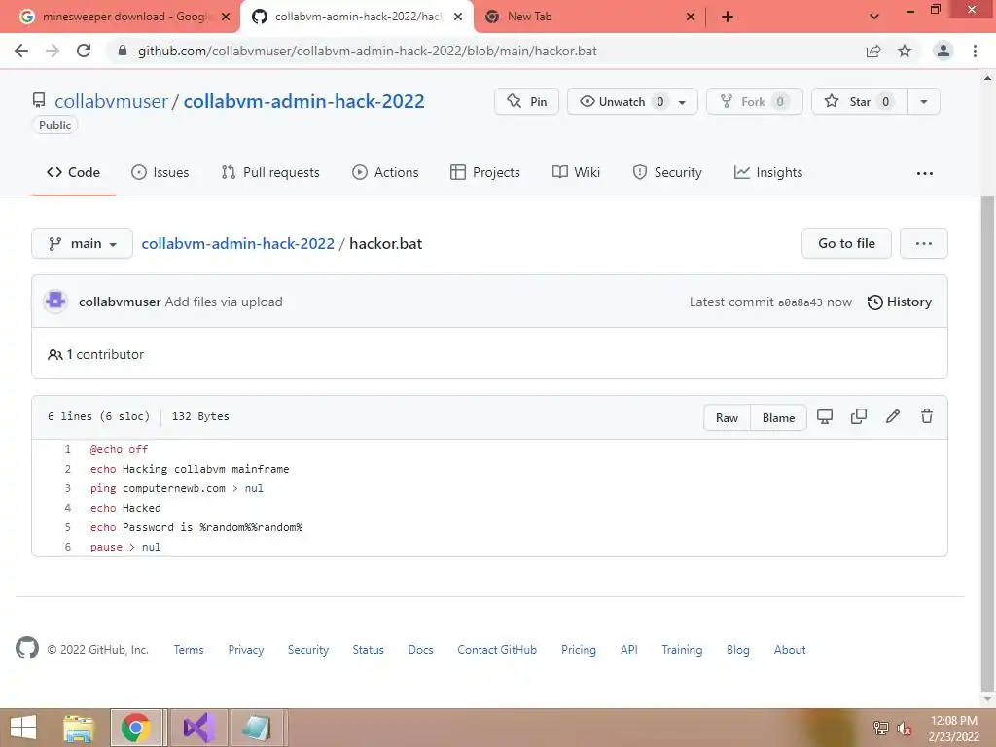Open the Wiki tab
Image resolution: width=996 pixels, height=747 pixels.
tap(576, 172)
